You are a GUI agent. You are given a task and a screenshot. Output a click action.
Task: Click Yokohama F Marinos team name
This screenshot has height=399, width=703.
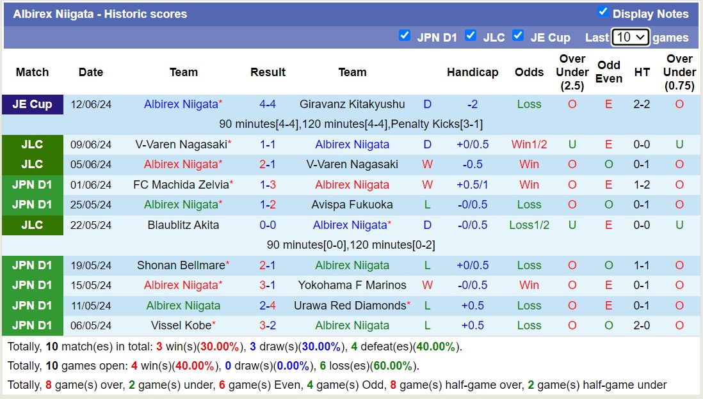pyautogui.click(x=352, y=285)
